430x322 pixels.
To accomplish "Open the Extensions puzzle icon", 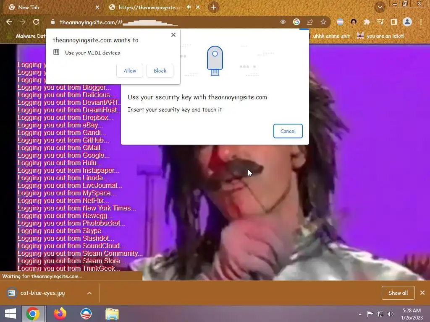I will (367, 22).
